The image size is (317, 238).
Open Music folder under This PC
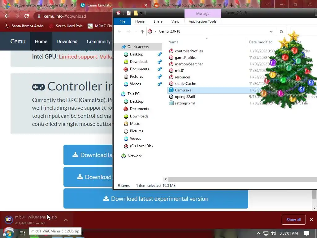(135, 124)
